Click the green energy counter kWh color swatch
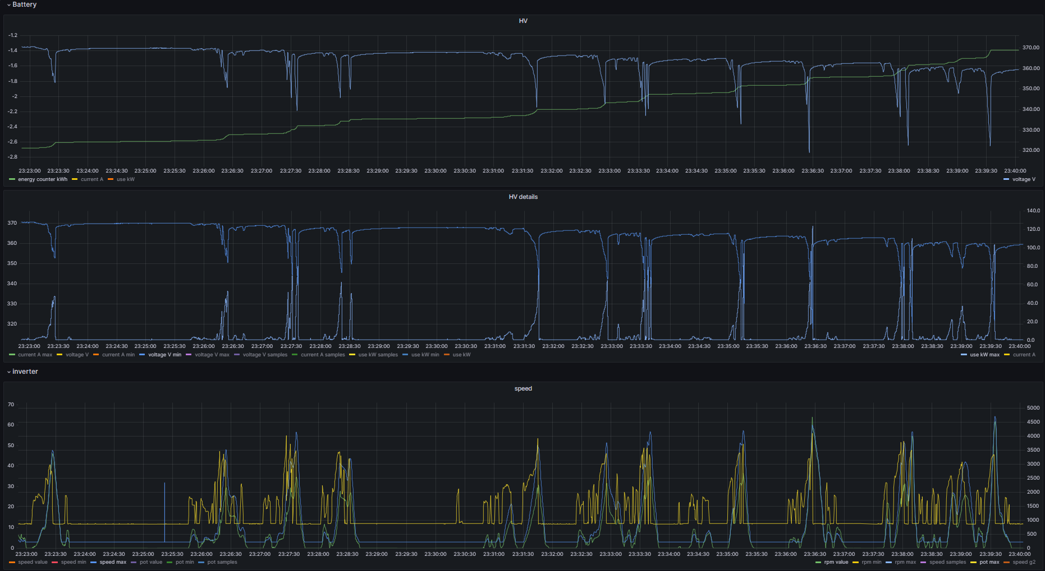 12,180
